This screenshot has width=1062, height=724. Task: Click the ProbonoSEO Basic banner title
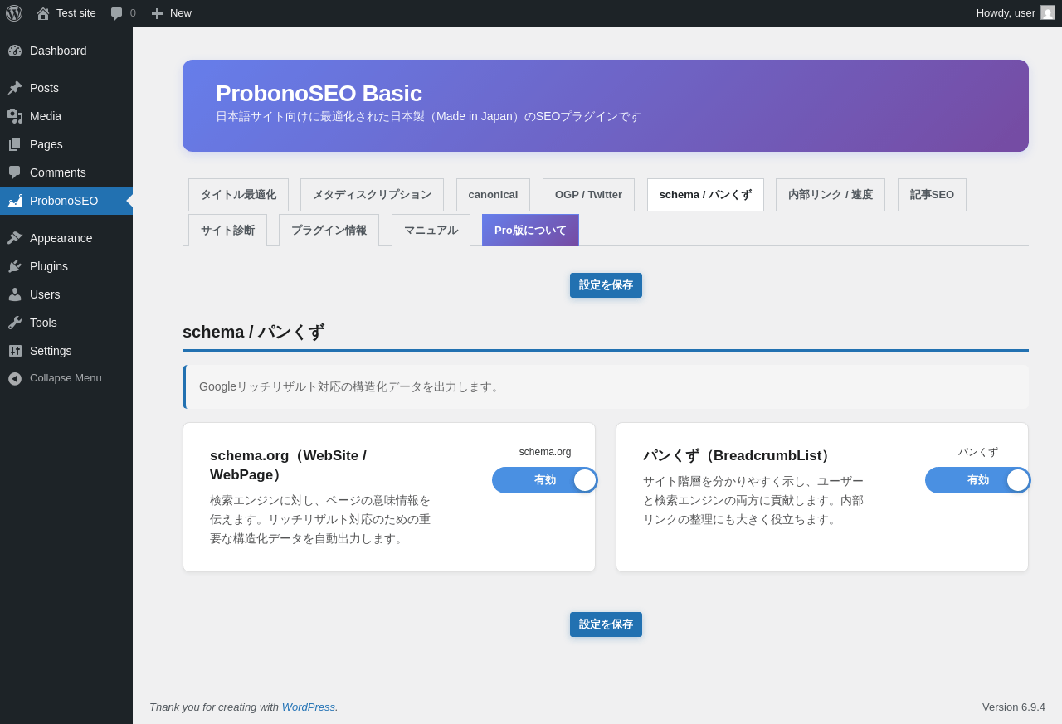(319, 94)
